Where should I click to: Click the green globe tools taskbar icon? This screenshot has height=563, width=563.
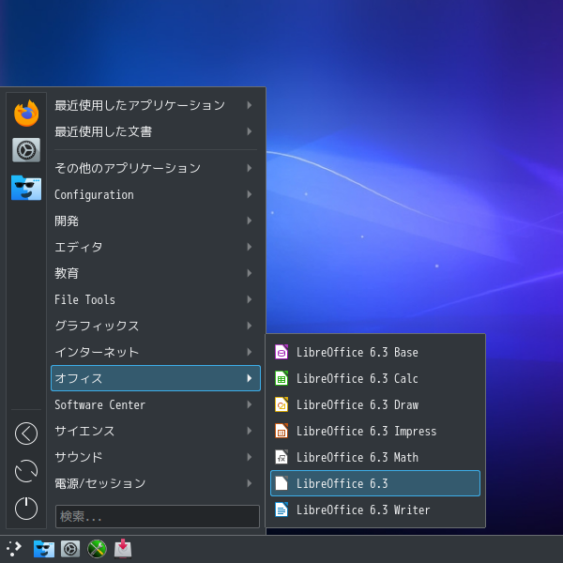[97, 549]
